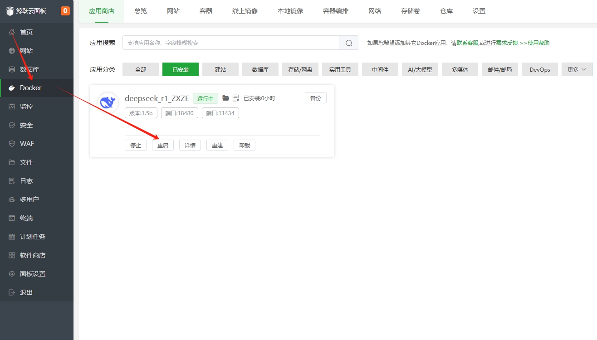Click the 面板设置 gear icon in sidebar
The width and height of the screenshot is (597, 340).
pos(12,274)
